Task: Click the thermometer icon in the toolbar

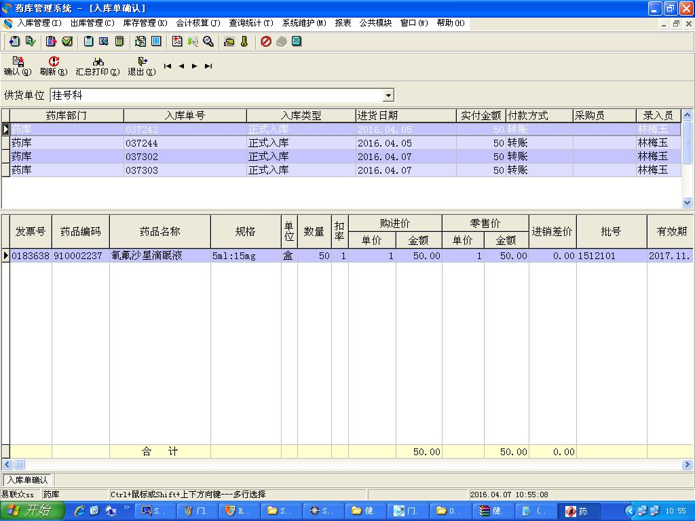Action: coord(244,41)
